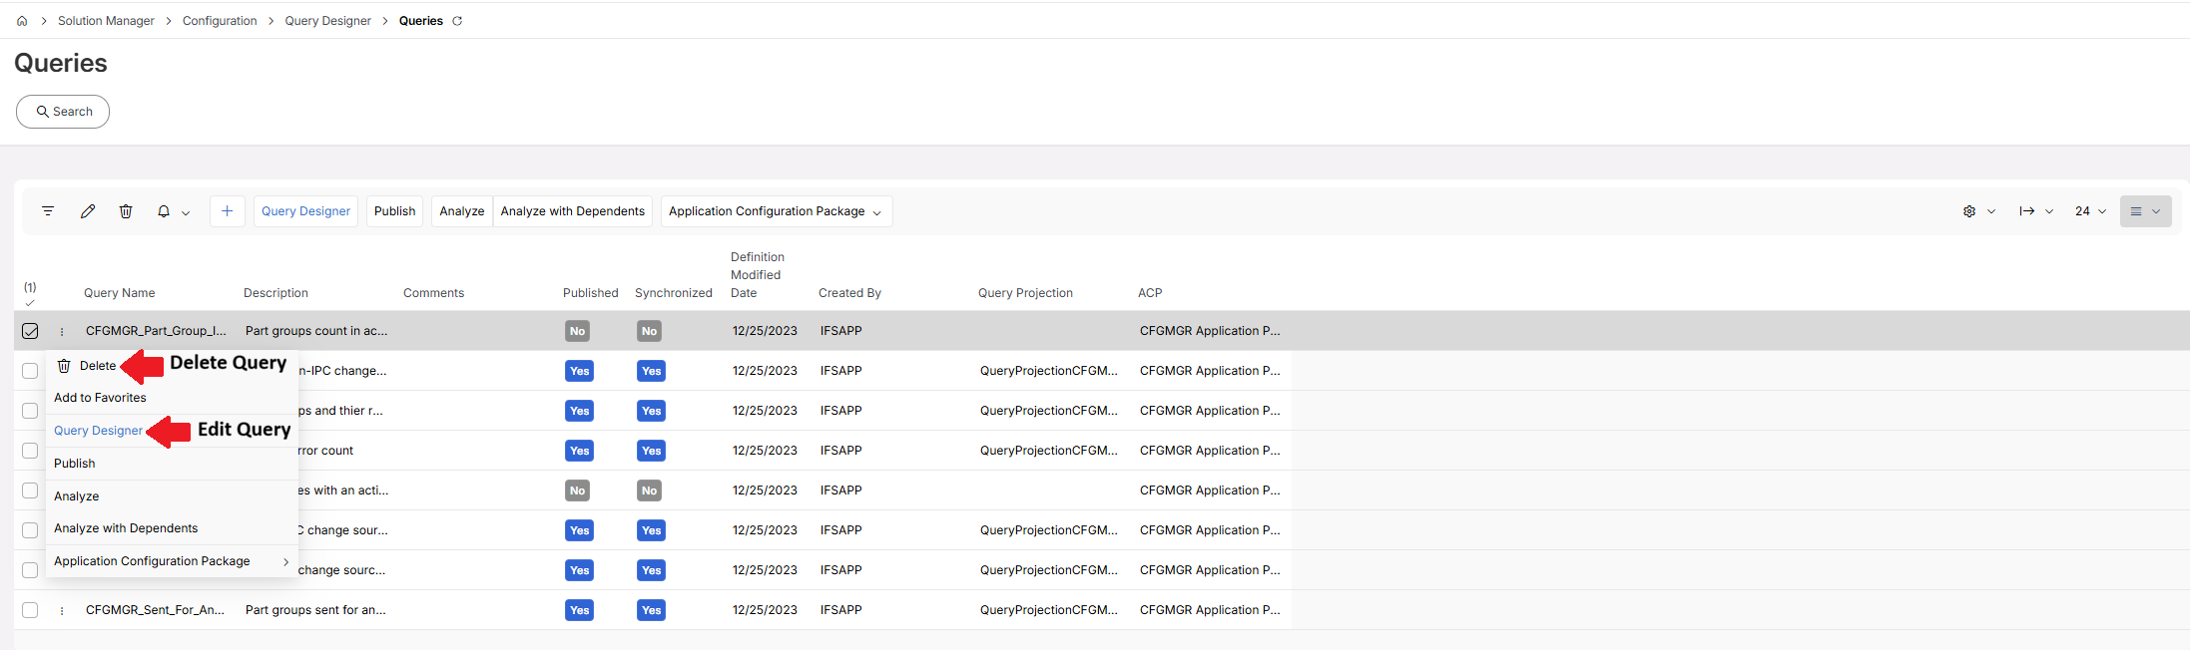
Task: Go to home via breadcrumb home icon
Action: 22,21
